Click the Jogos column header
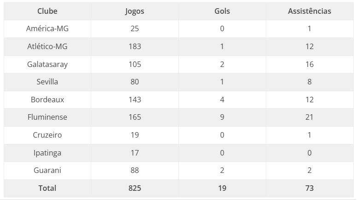 [135, 11]
